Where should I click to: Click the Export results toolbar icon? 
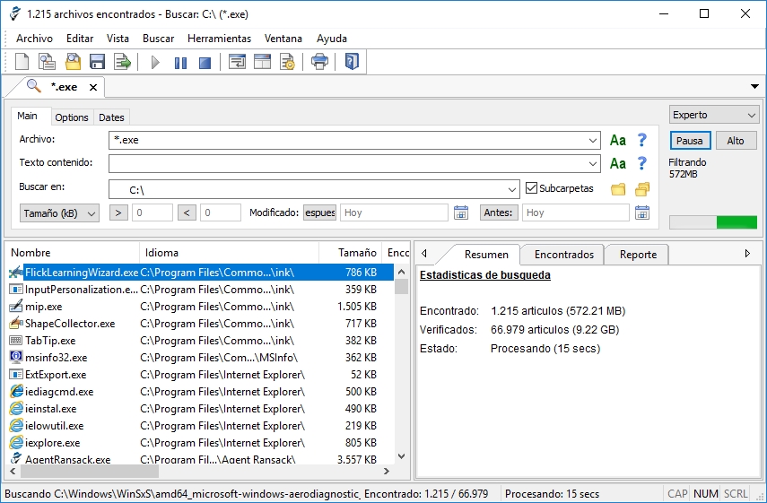point(122,62)
